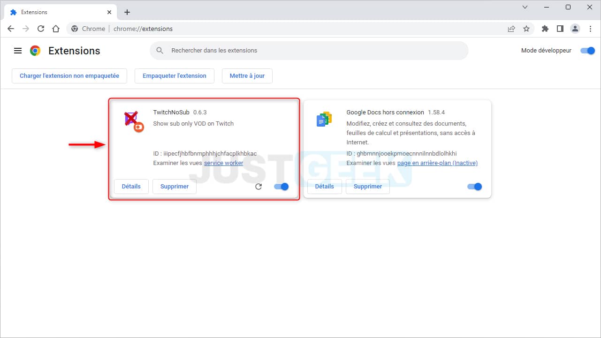601x338 pixels.
Task: Share this page icon in address bar
Action: pos(511,29)
